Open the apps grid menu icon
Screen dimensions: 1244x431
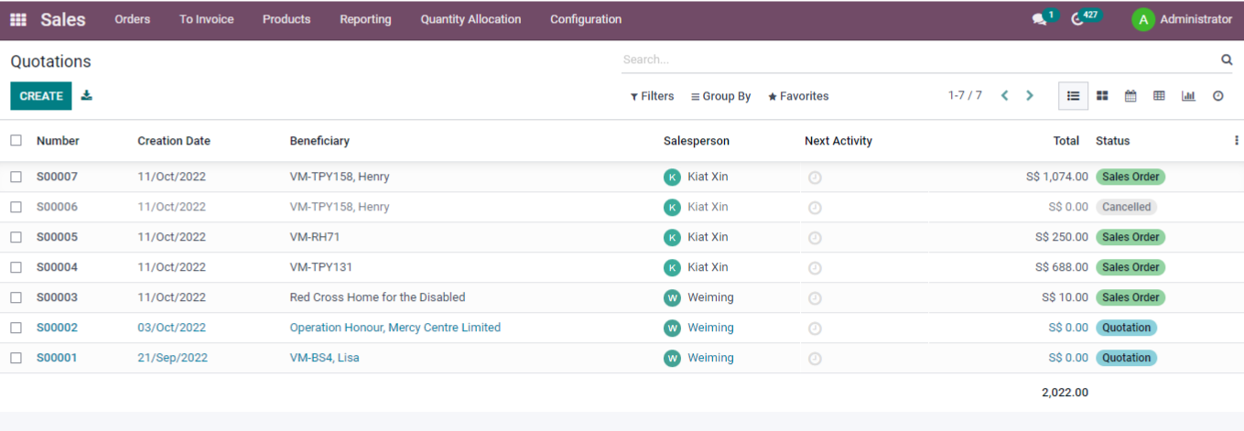(x=18, y=19)
